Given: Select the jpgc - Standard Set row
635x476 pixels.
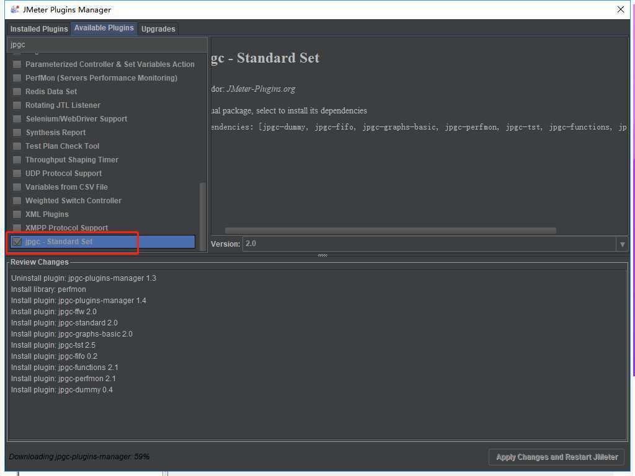Looking at the screenshot, I should [x=102, y=242].
